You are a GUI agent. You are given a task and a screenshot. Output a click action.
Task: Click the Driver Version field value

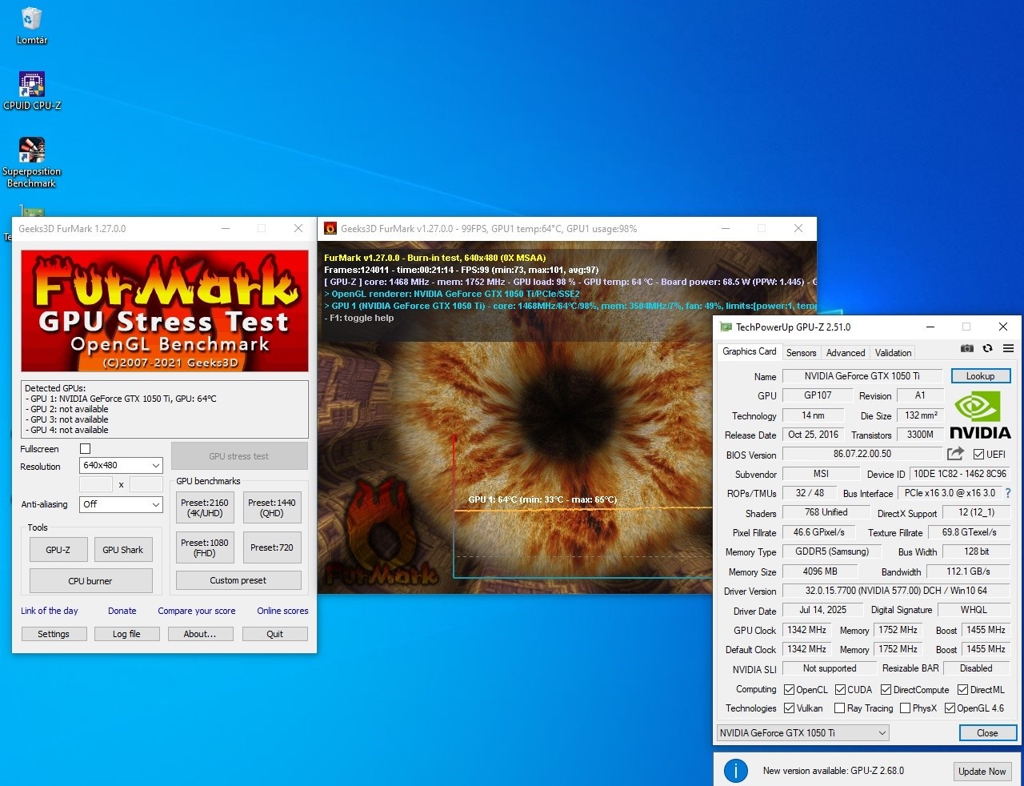pyautogui.click(x=896, y=591)
